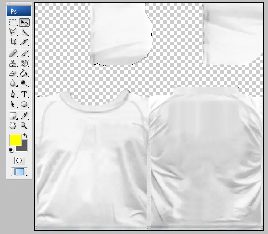Toggle Quick Mask mode
Image resolution: width=268 pixels, height=234 pixels.
(x=19, y=161)
